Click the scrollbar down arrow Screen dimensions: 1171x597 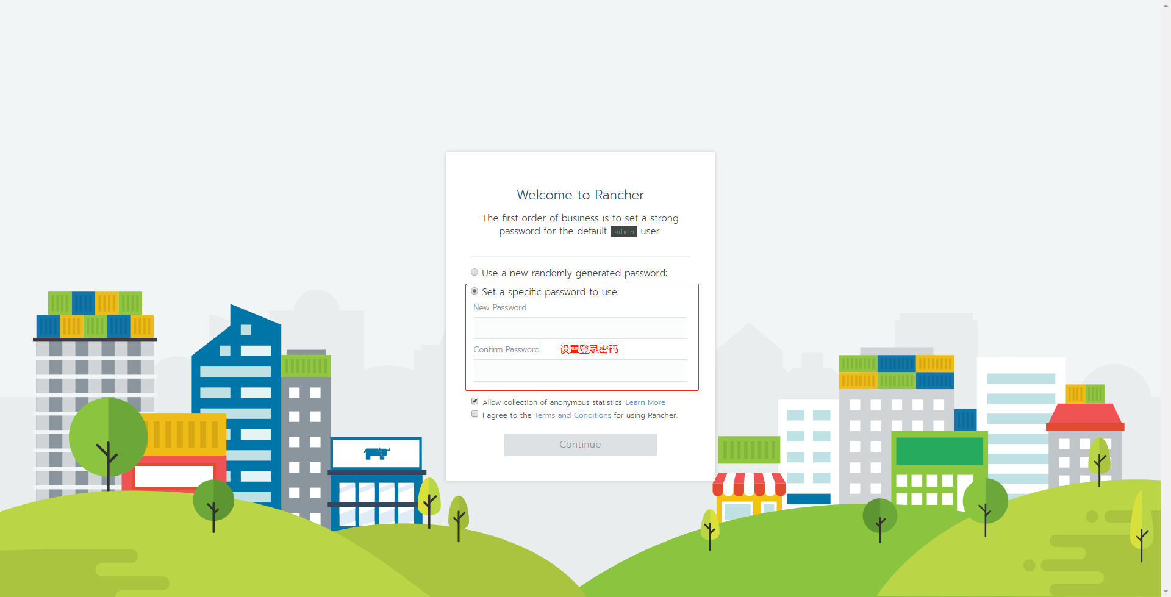pyautogui.click(x=1166, y=592)
